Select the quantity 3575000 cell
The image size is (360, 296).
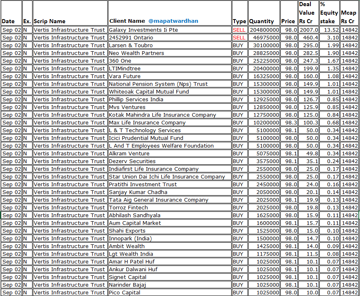click(264, 161)
